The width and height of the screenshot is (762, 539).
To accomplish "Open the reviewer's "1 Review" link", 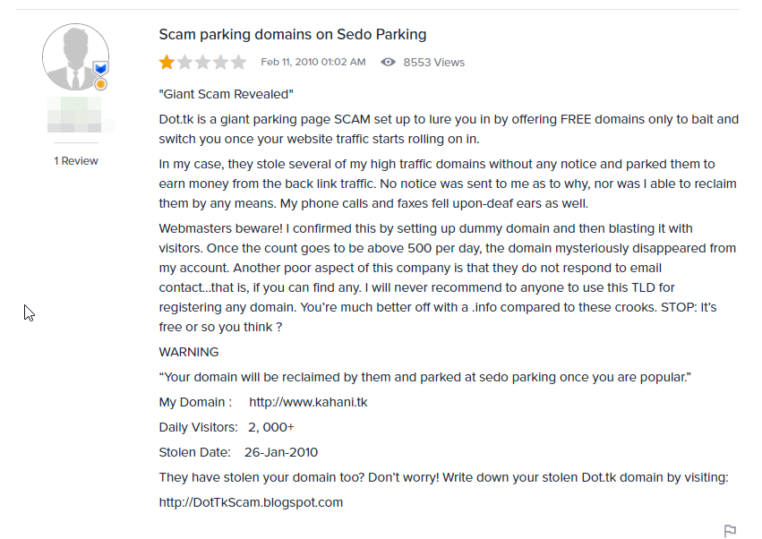I will pos(76,161).
